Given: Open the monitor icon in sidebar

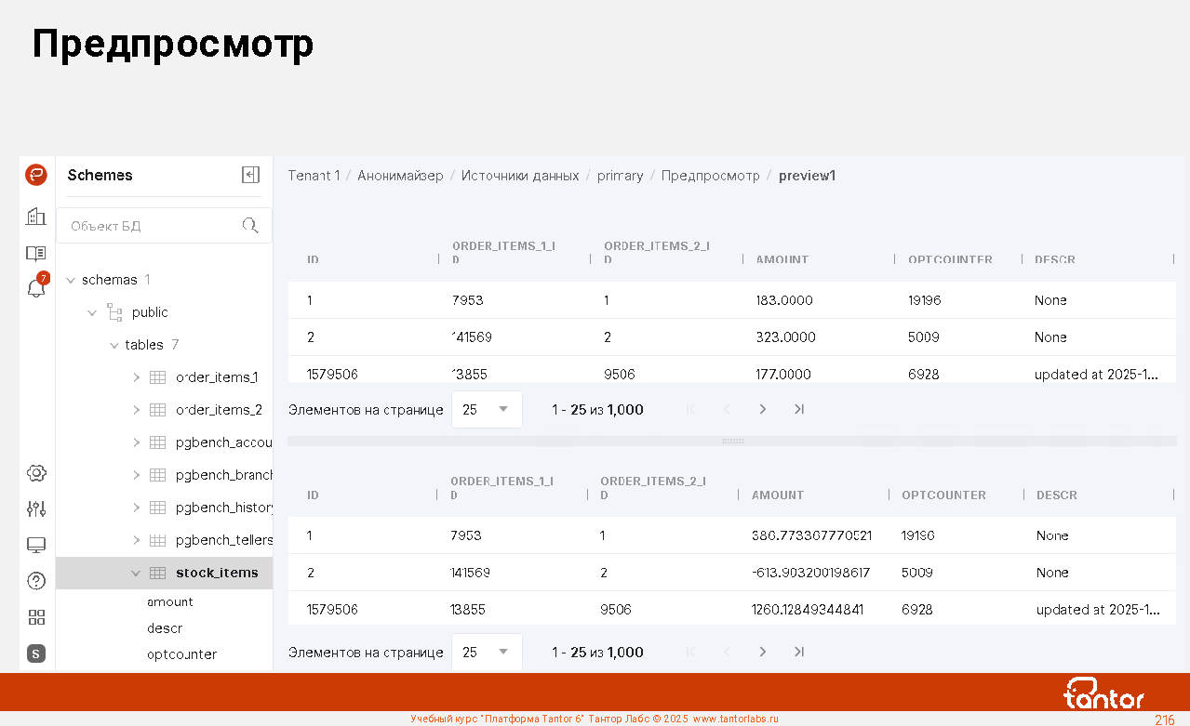Looking at the screenshot, I should click(36, 545).
